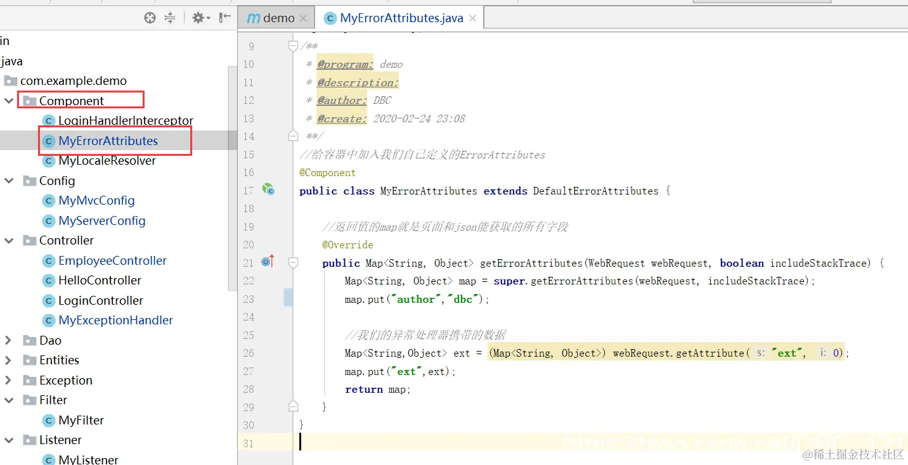Open HelloController class
The height and width of the screenshot is (465, 908).
tap(100, 281)
